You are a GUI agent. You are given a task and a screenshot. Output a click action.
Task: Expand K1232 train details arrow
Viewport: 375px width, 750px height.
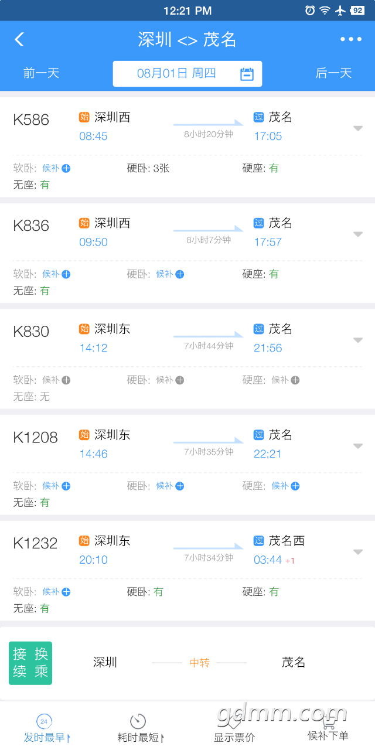358,552
